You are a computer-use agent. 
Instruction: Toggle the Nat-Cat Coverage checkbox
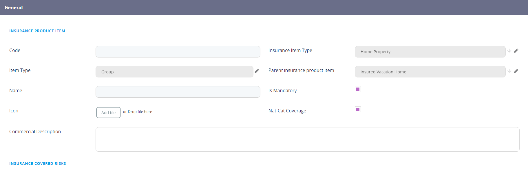point(358,110)
